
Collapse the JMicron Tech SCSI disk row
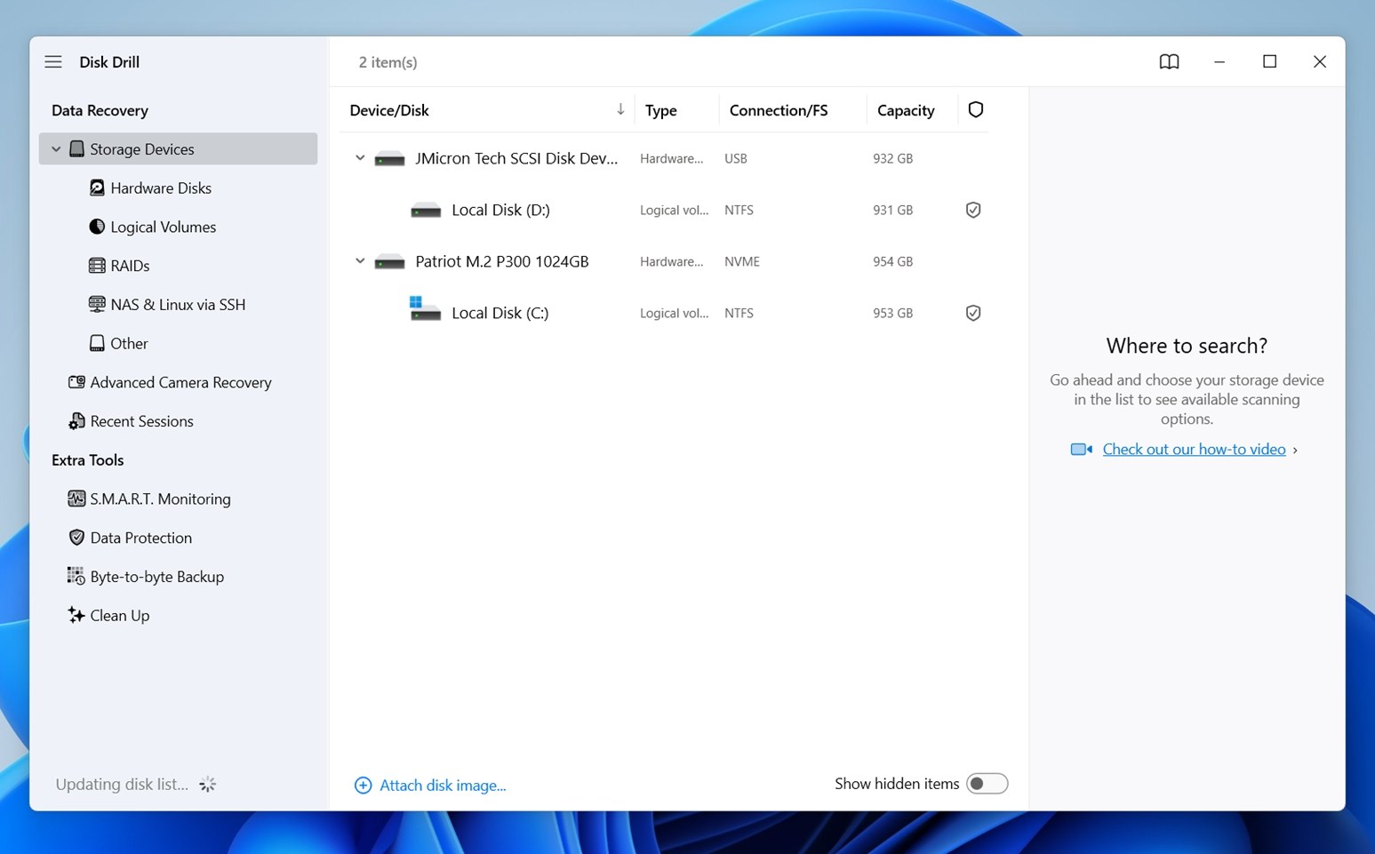pyautogui.click(x=360, y=158)
